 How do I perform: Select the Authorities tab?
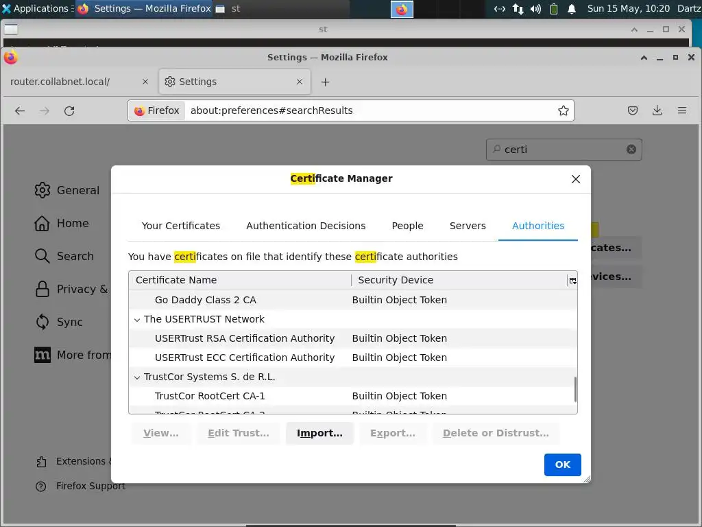[x=538, y=226]
